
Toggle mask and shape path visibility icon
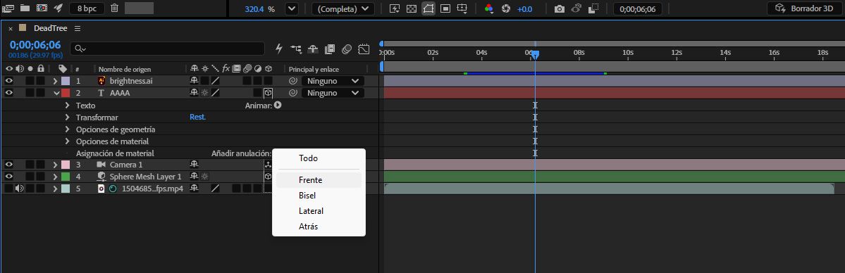(x=428, y=9)
